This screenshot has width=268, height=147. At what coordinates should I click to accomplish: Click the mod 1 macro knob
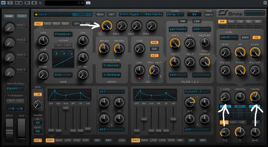(x=10, y=28)
